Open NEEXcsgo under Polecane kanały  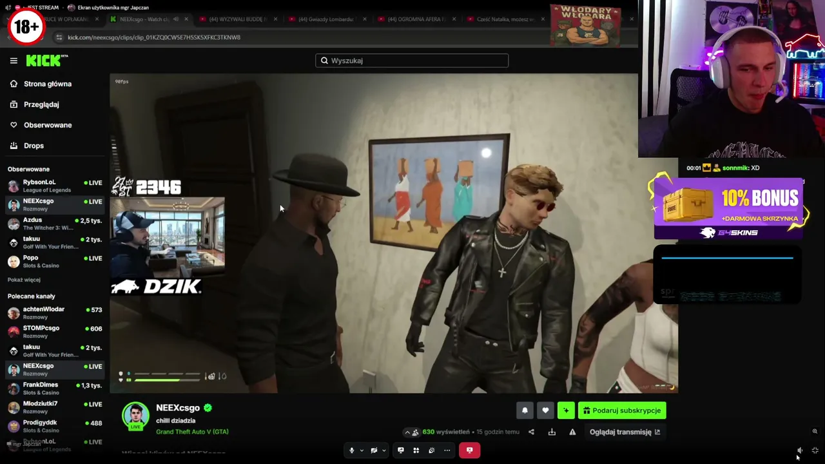point(55,369)
